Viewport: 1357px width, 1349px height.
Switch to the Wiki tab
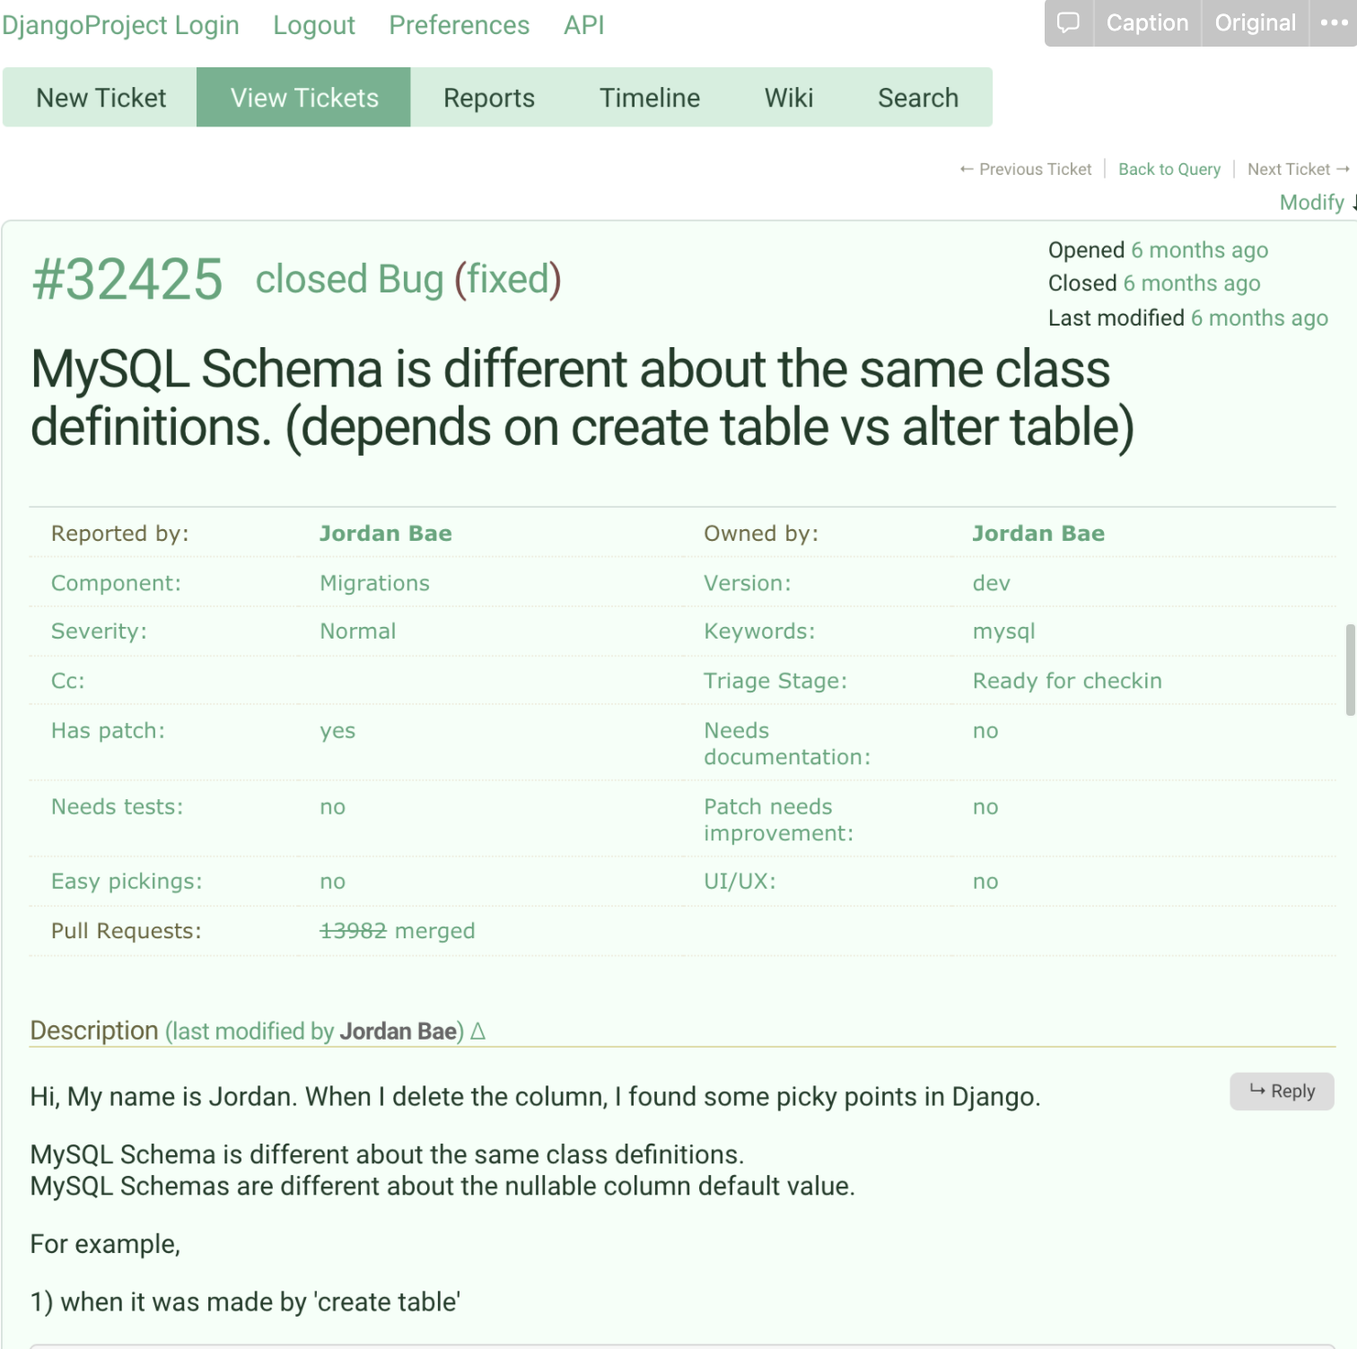pyautogui.click(x=789, y=97)
